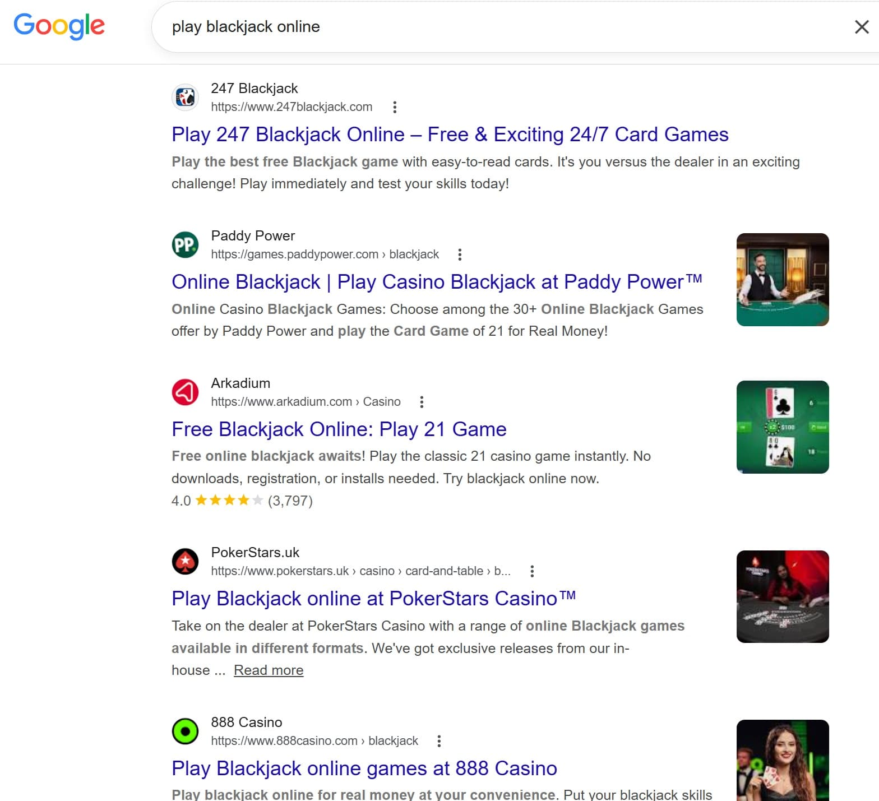Click the 247blackjack.com URL text
Image resolution: width=879 pixels, height=801 pixels.
(x=292, y=107)
